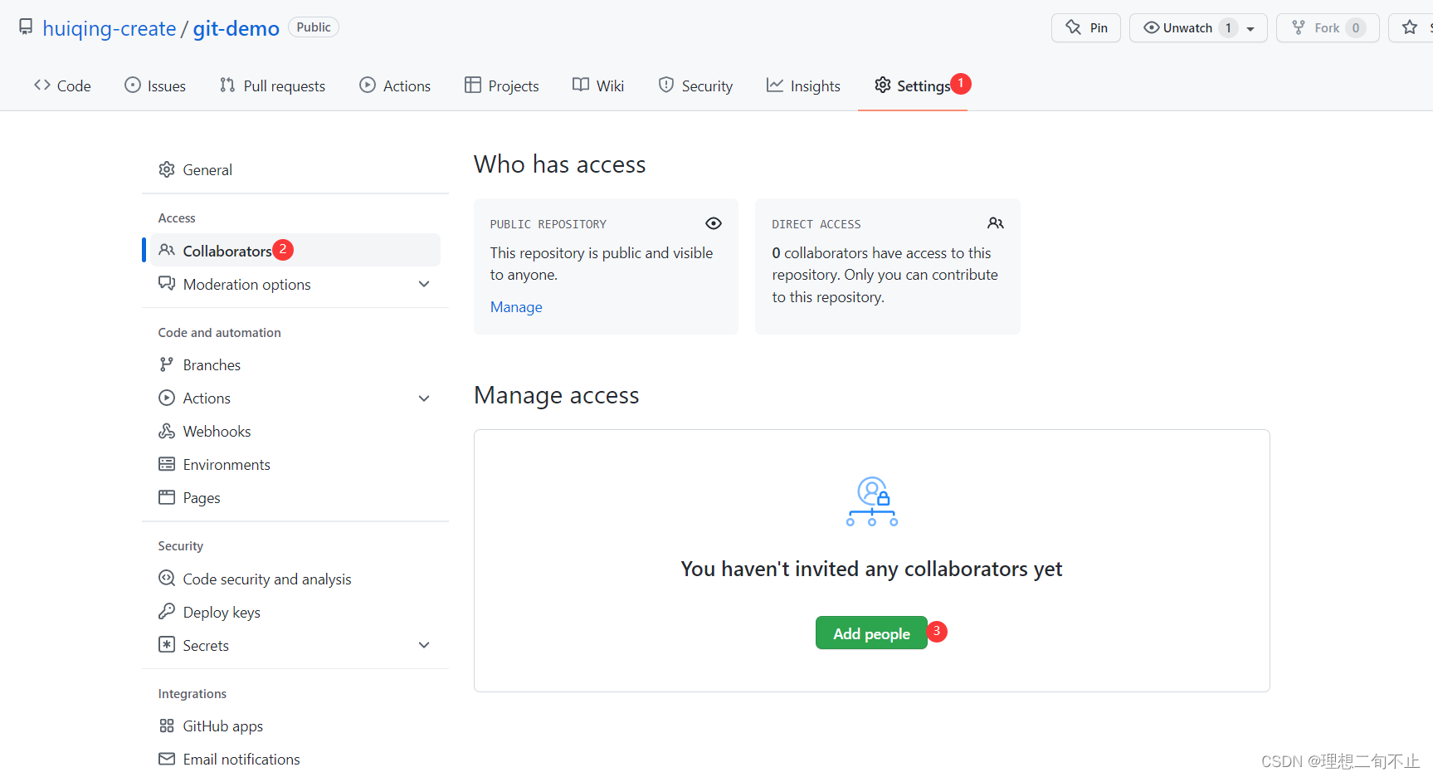This screenshot has width=1433, height=777.
Task: Click the Settings gear icon in tab bar
Action: tap(883, 85)
